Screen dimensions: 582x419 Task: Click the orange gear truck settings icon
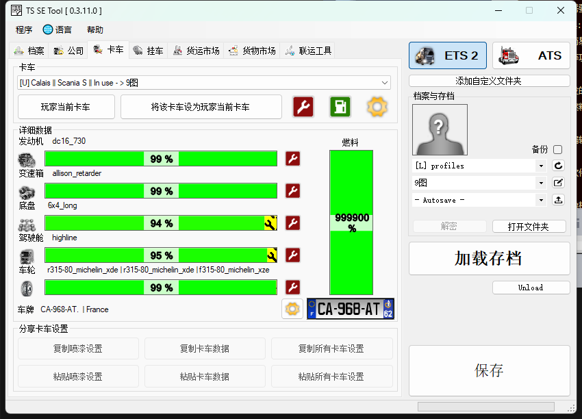tap(377, 107)
